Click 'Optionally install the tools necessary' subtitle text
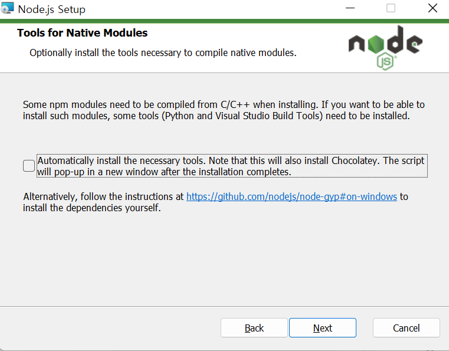Image resolution: width=449 pixels, height=351 pixels. 163,53
